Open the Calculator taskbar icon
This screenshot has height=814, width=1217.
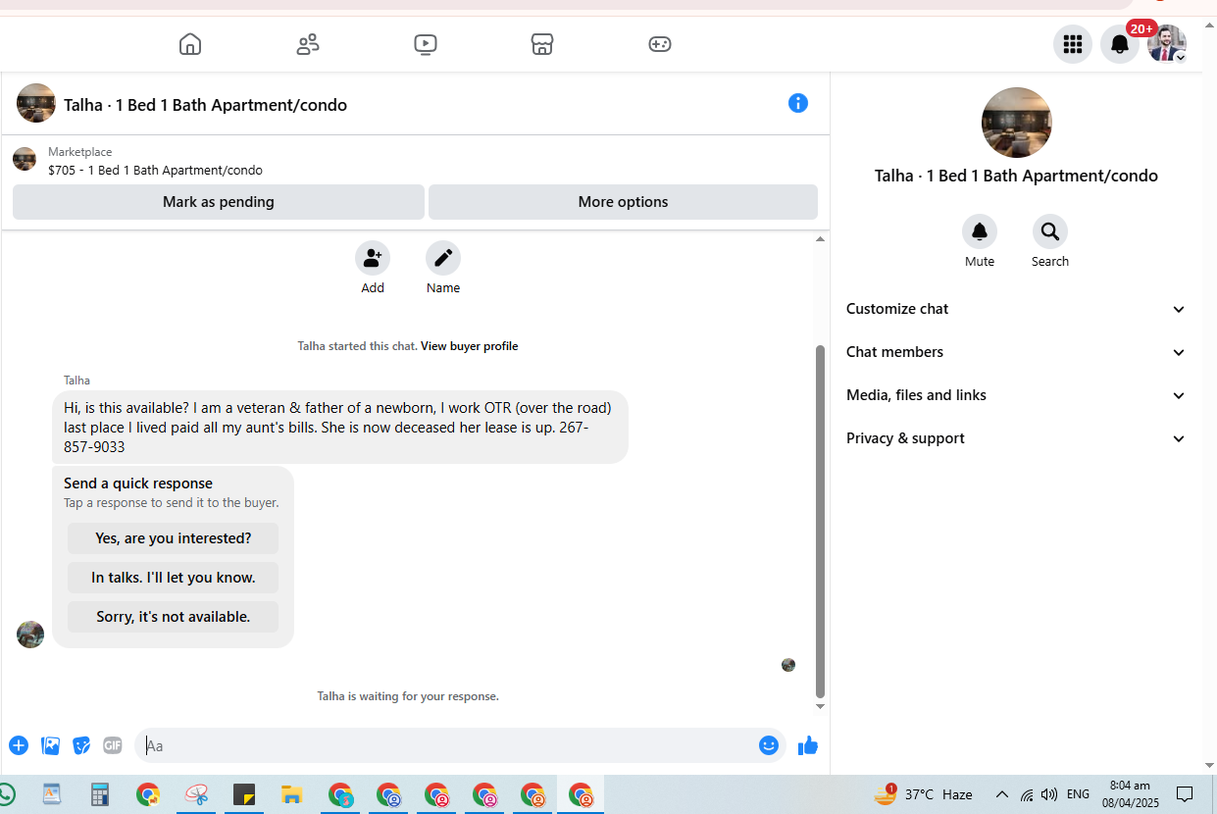click(99, 794)
